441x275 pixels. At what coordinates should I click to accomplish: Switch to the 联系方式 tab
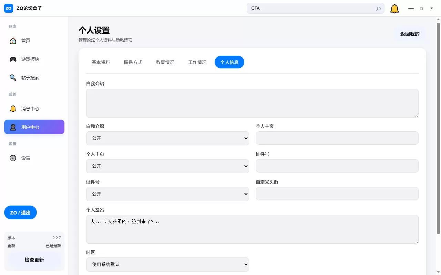click(x=133, y=62)
